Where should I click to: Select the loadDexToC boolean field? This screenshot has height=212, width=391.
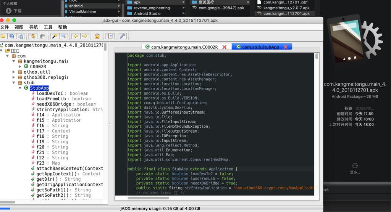tap(62, 93)
